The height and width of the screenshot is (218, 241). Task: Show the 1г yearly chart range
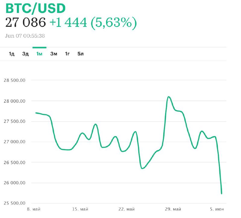pyautogui.click(x=67, y=54)
